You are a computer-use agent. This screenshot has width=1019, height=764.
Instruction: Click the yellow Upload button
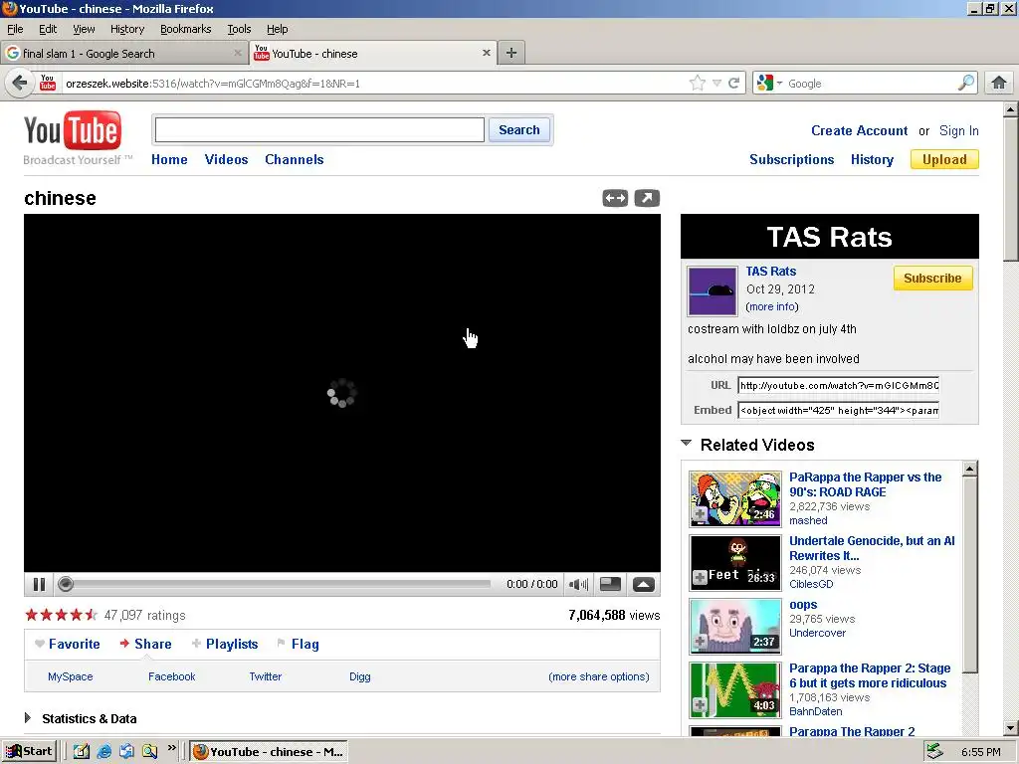[944, 160]
